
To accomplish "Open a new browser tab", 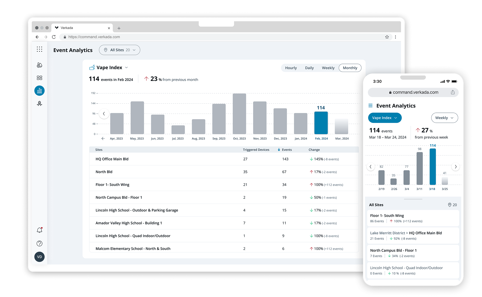I will pos(119,28).
